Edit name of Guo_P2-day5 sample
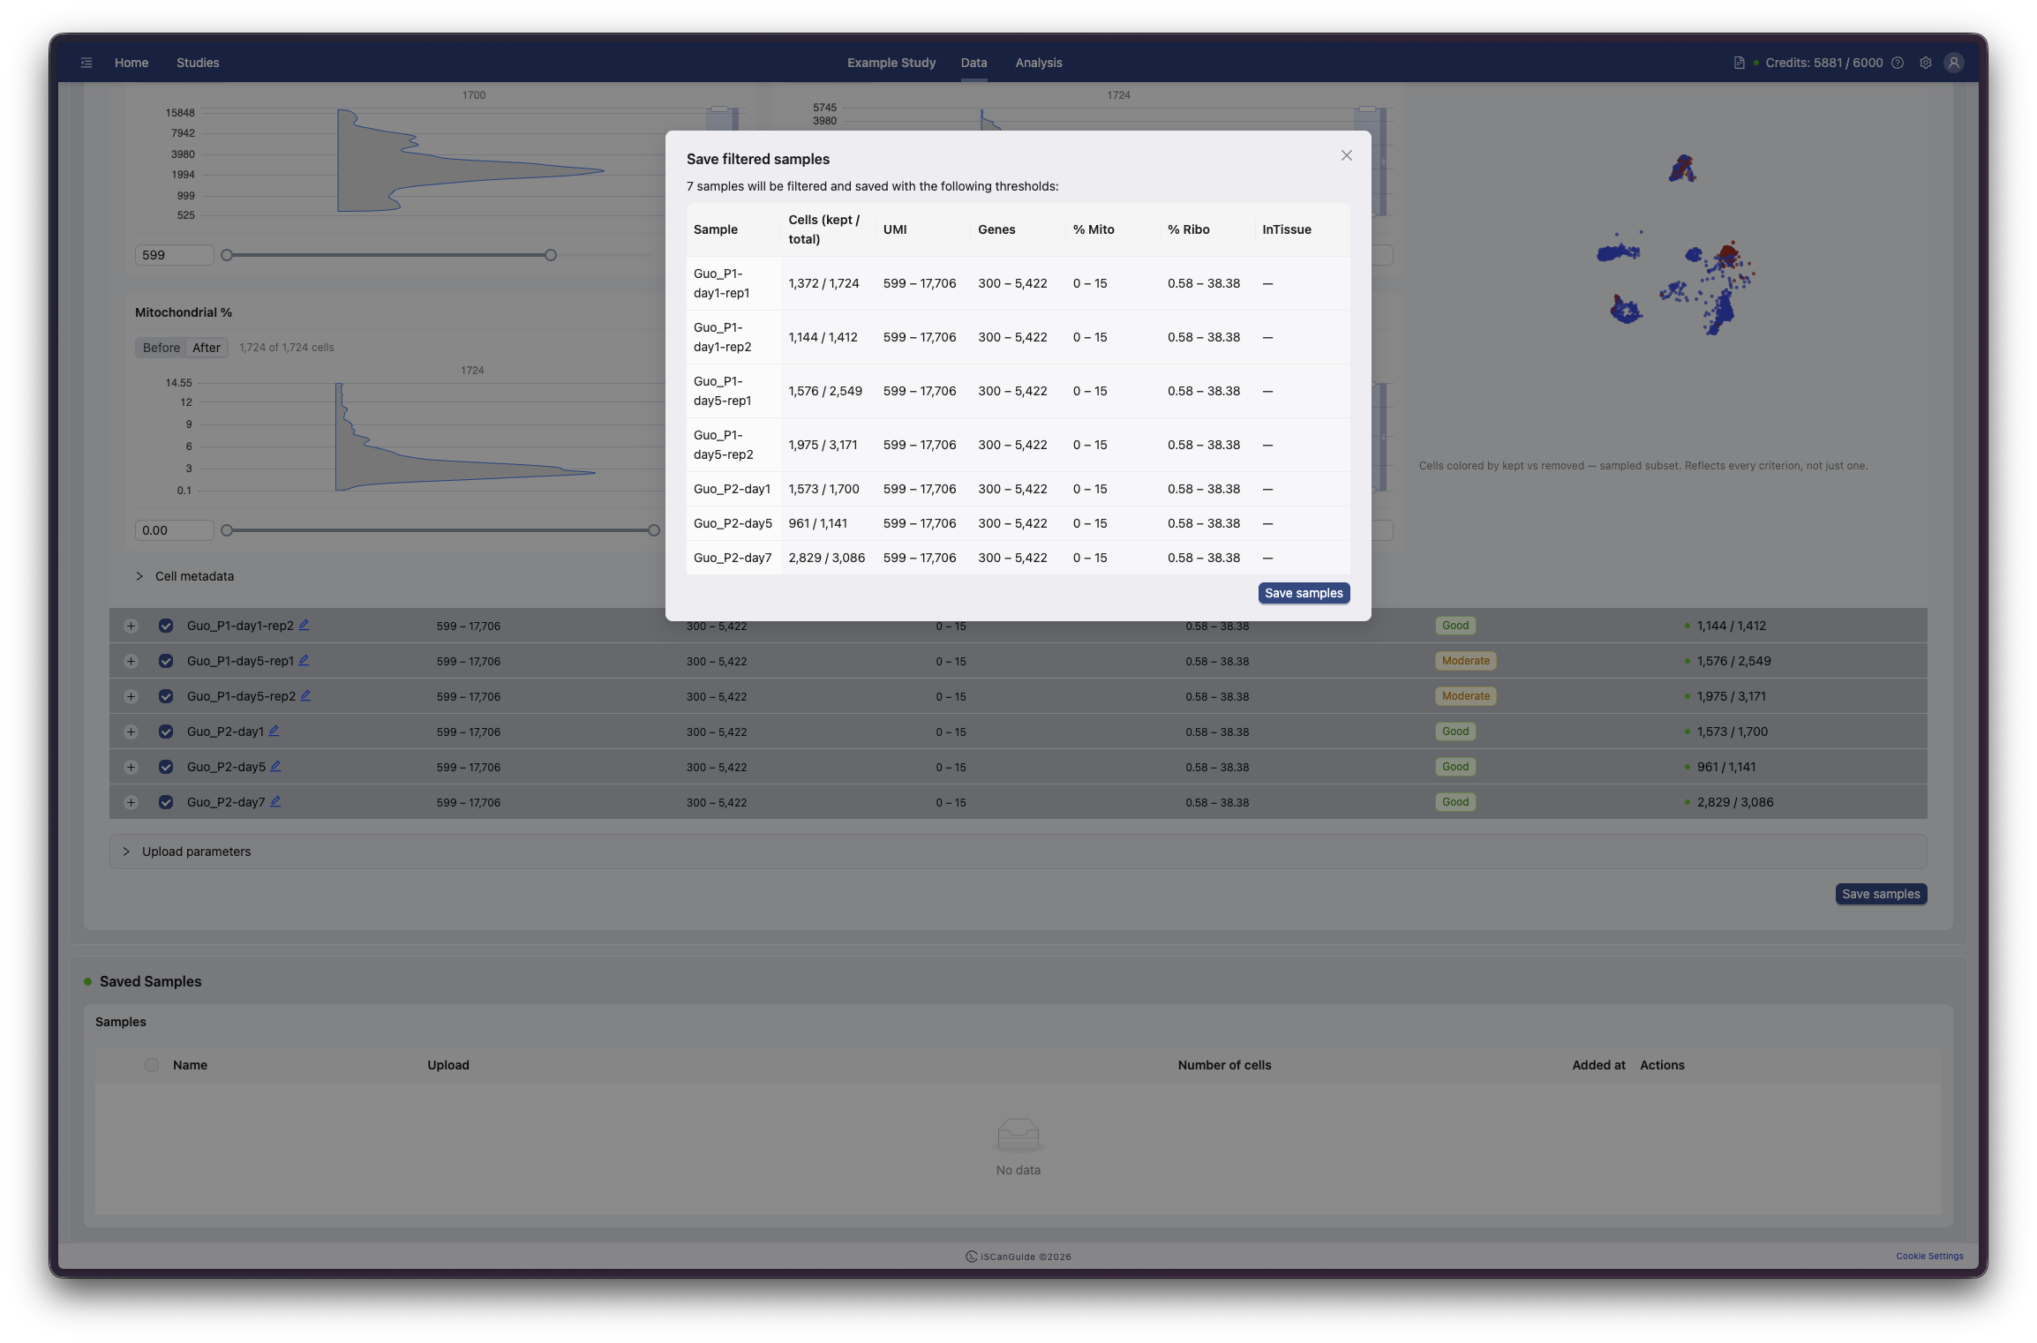 [275, 766]
